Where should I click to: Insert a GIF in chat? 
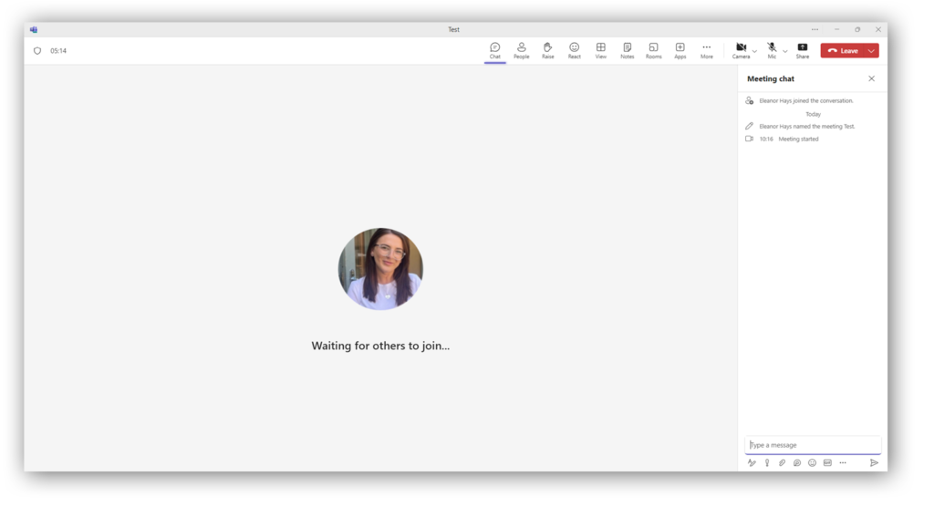[x=827, y=463]
